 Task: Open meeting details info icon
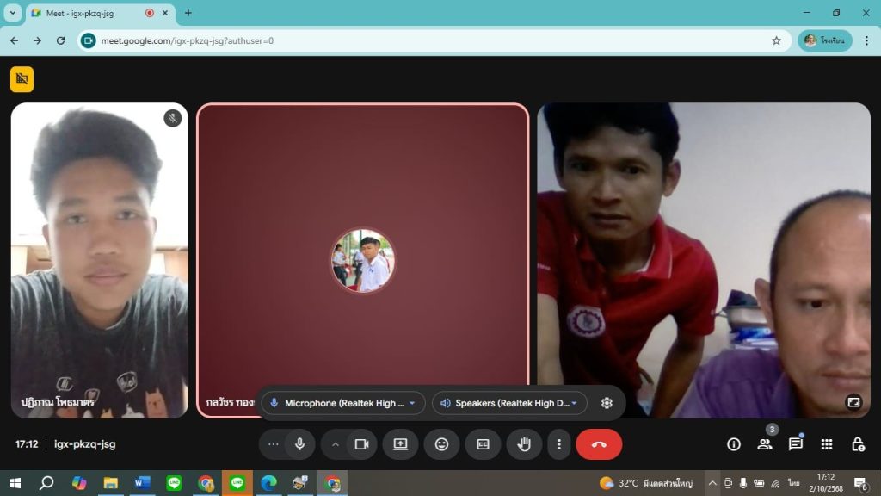pos(734,444)
